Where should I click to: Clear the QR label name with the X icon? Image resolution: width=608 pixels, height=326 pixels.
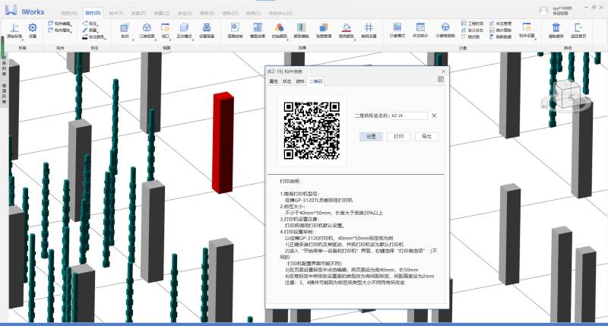(434, 116)
